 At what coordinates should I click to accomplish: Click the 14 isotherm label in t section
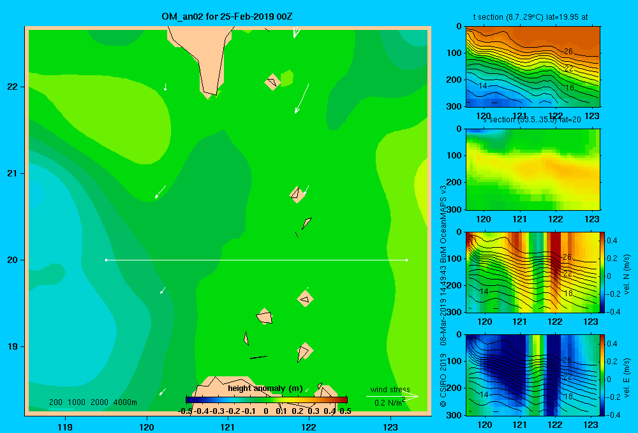pyautogui.click(x=483, y=86)
